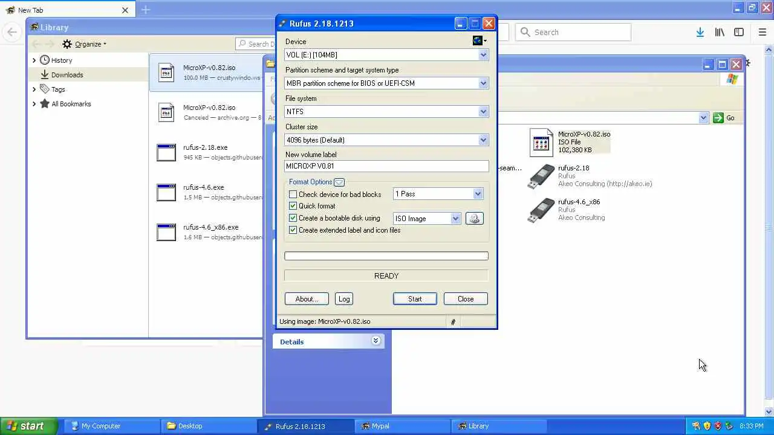Open the language globe menu in Rufus
The width and height of the screenshot is (774, 435).
[480, 40]
